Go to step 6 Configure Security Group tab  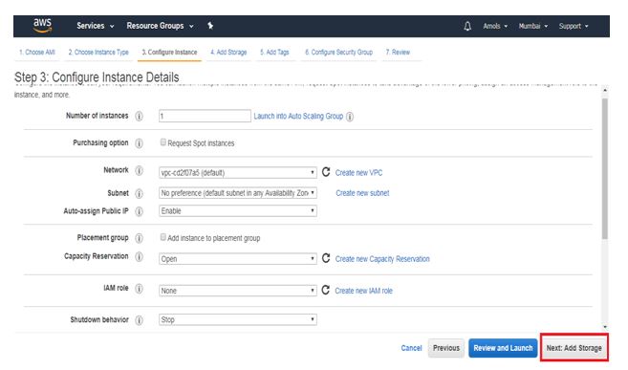pyautogui.click(x=338, y=53)
